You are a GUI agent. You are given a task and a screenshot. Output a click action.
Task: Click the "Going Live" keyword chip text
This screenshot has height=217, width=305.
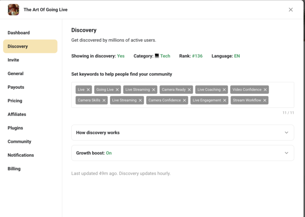[x=105, y=90]
